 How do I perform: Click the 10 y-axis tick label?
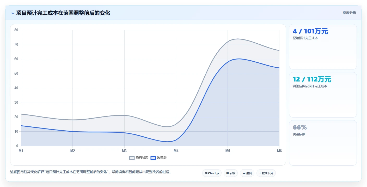[x=16, y=132]
